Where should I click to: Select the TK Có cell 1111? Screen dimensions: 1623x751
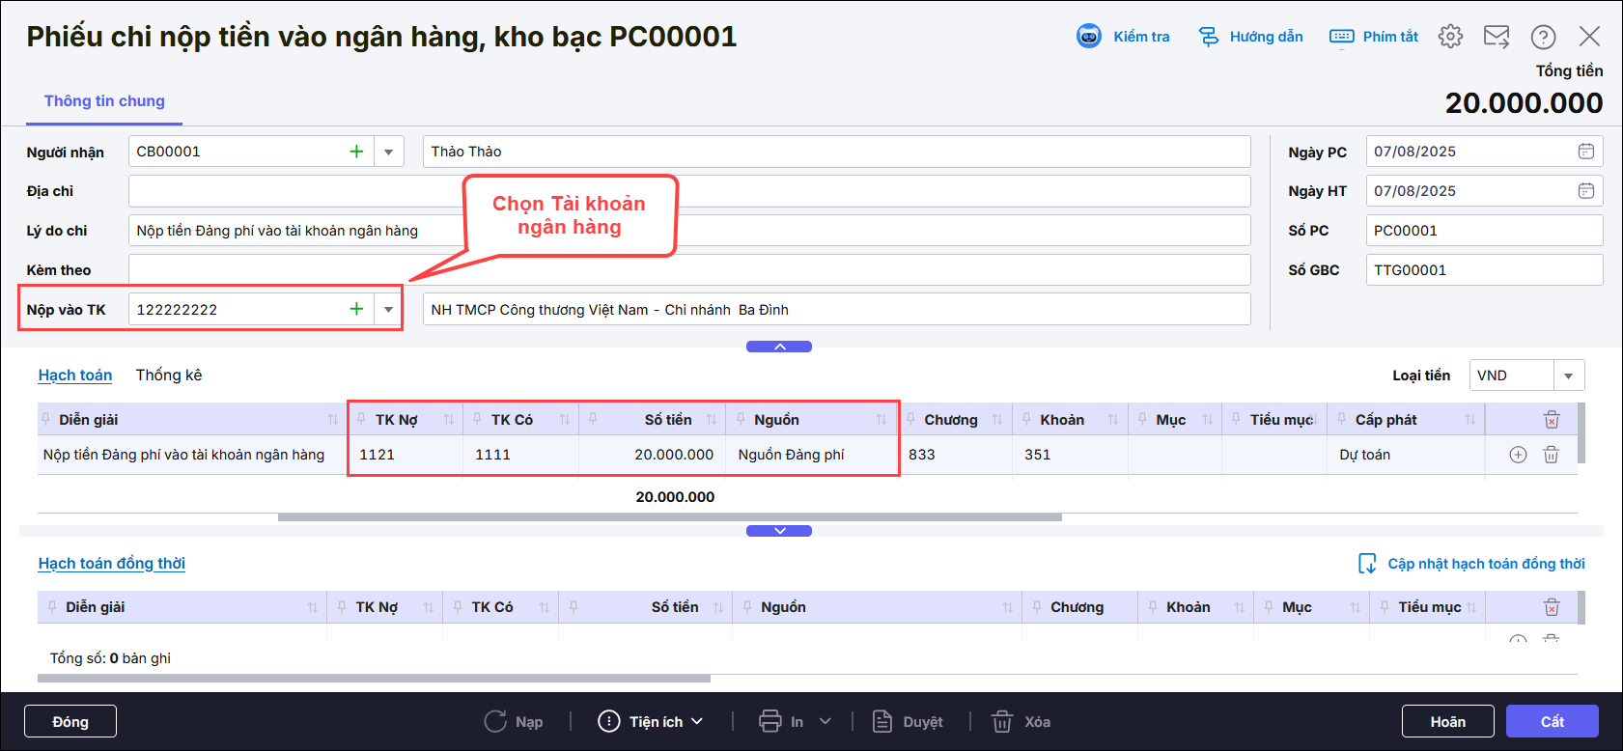point(521,455)
